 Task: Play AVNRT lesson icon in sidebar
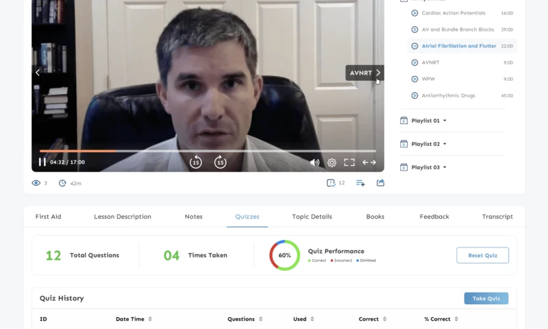(x=414, y=62)
